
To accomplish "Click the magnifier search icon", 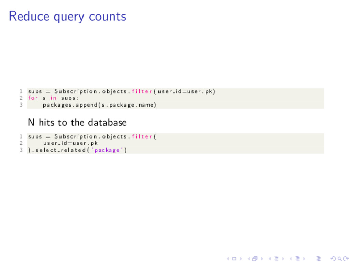I will coord(340,259).
